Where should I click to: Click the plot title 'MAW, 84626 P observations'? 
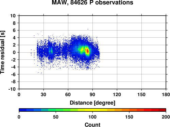click(92, 2)
